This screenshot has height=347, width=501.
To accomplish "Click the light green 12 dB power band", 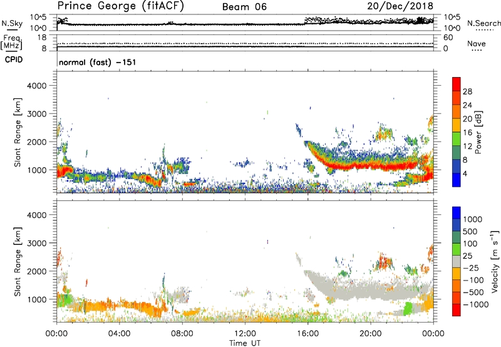I will coord(457,139).
